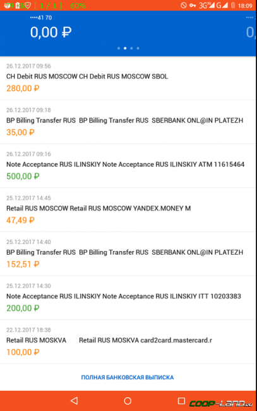Tap the blocked circle status icon
Image resolution: width=257 pixels, height=411 pixels.
click(x=184, y=5)
